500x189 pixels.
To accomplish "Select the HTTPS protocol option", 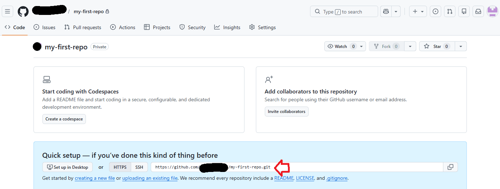I will tap(120, 167).
